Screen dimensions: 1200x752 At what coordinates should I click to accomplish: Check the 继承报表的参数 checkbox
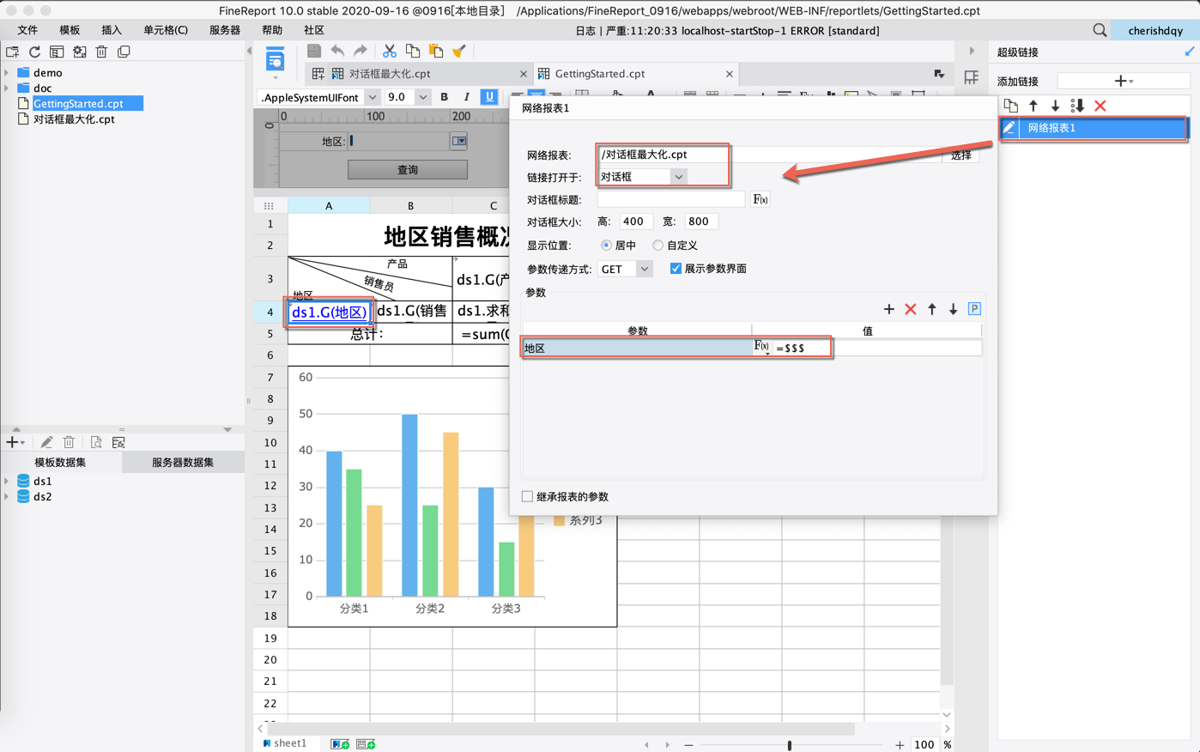click(527, 496)
